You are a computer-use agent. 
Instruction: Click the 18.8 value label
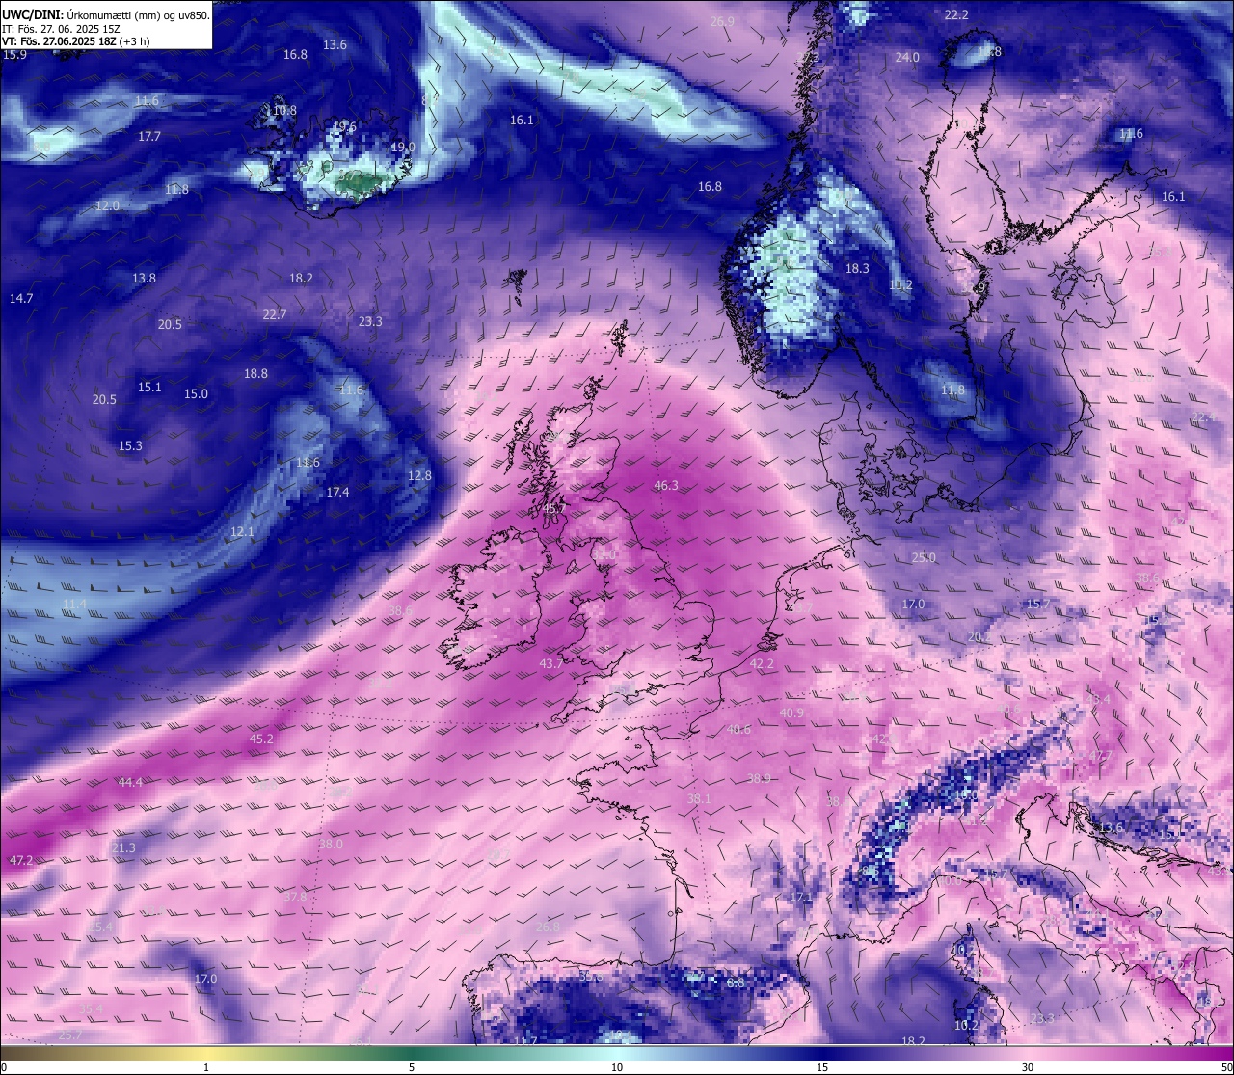tap(255, 374)
